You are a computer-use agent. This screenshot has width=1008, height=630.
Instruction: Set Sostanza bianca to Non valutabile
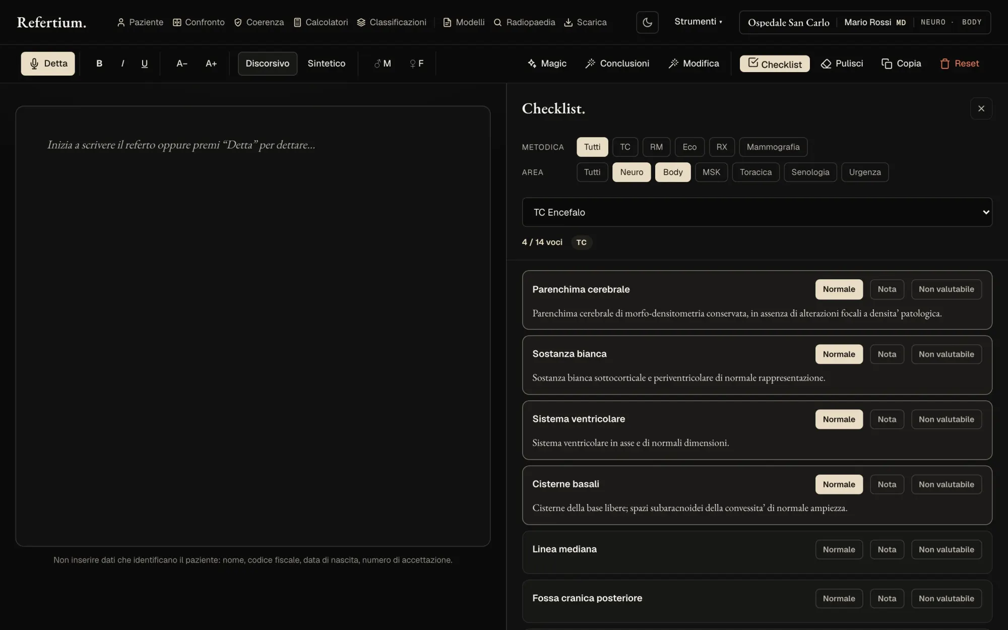[946, 354]
